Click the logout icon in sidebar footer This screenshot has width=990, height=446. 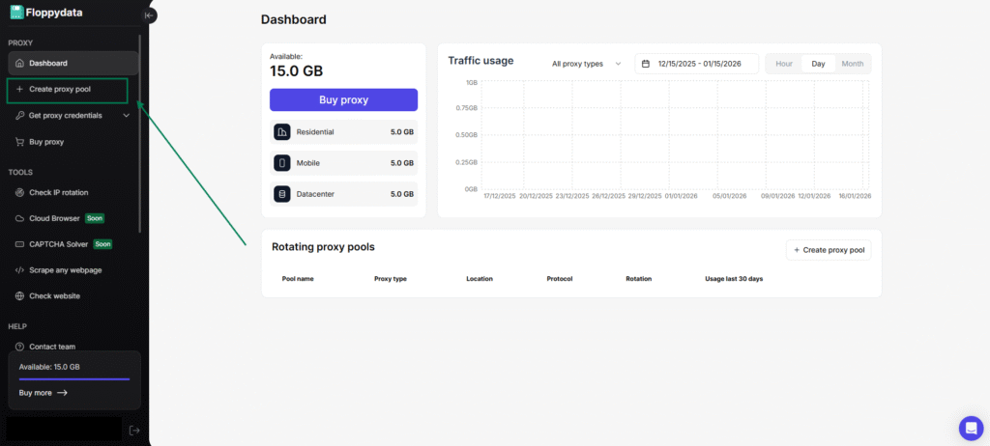pos(134,430)
